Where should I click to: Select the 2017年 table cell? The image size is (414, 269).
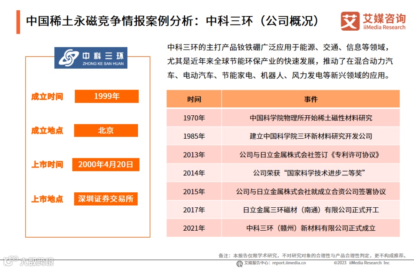pos(194,210)
